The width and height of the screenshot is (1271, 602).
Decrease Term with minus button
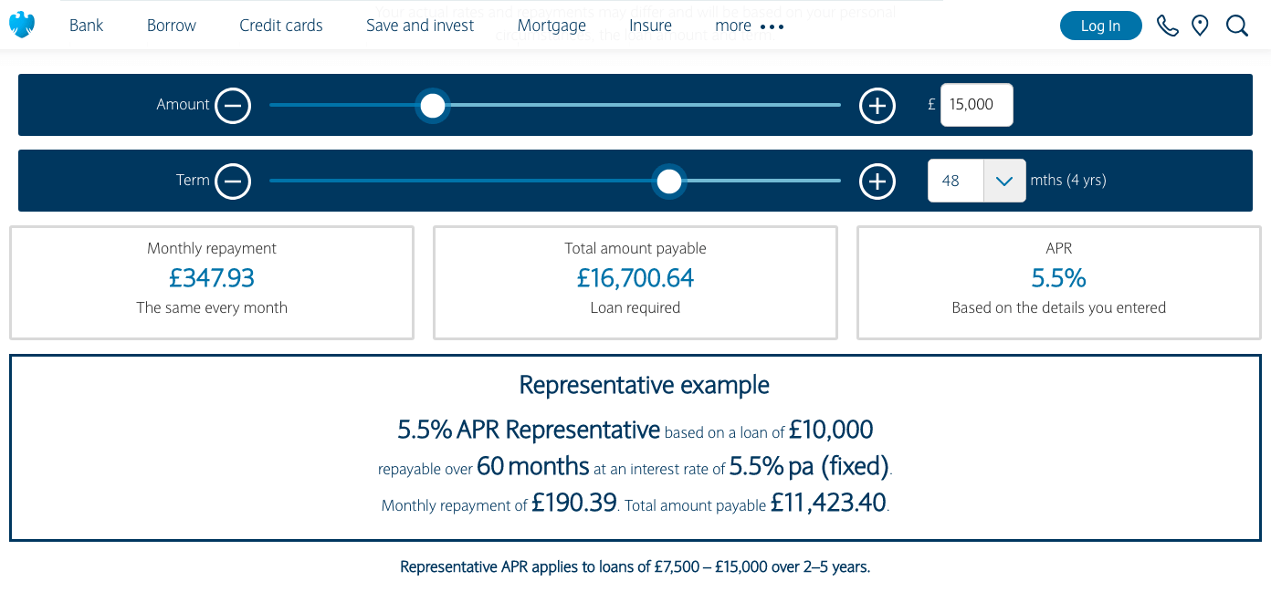[233, 182]
